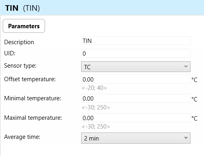Viewport: 204px width, 156px height.
Task: Click the UID label
Action: 10,53
